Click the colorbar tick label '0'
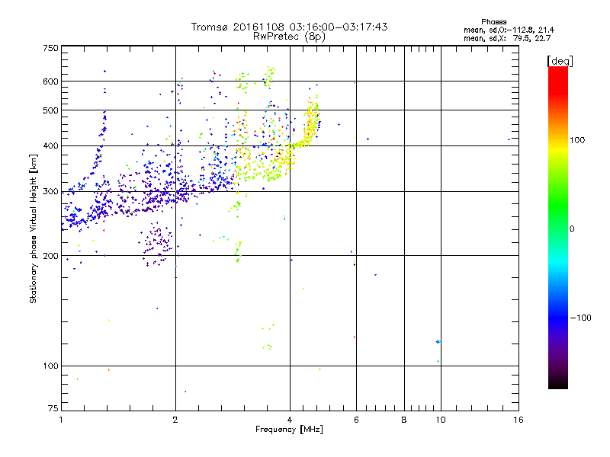Viewport: 610px width, 457px height. tap(572, 229)
